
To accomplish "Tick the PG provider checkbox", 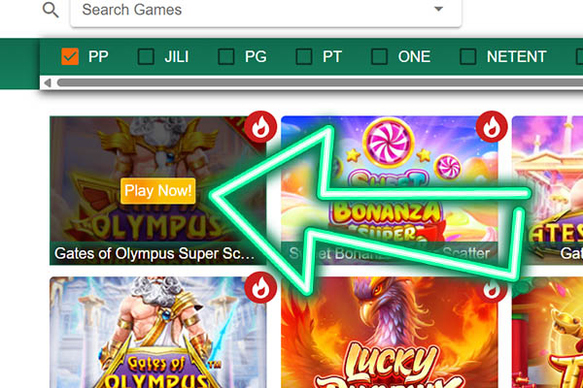I will point(225,57).
